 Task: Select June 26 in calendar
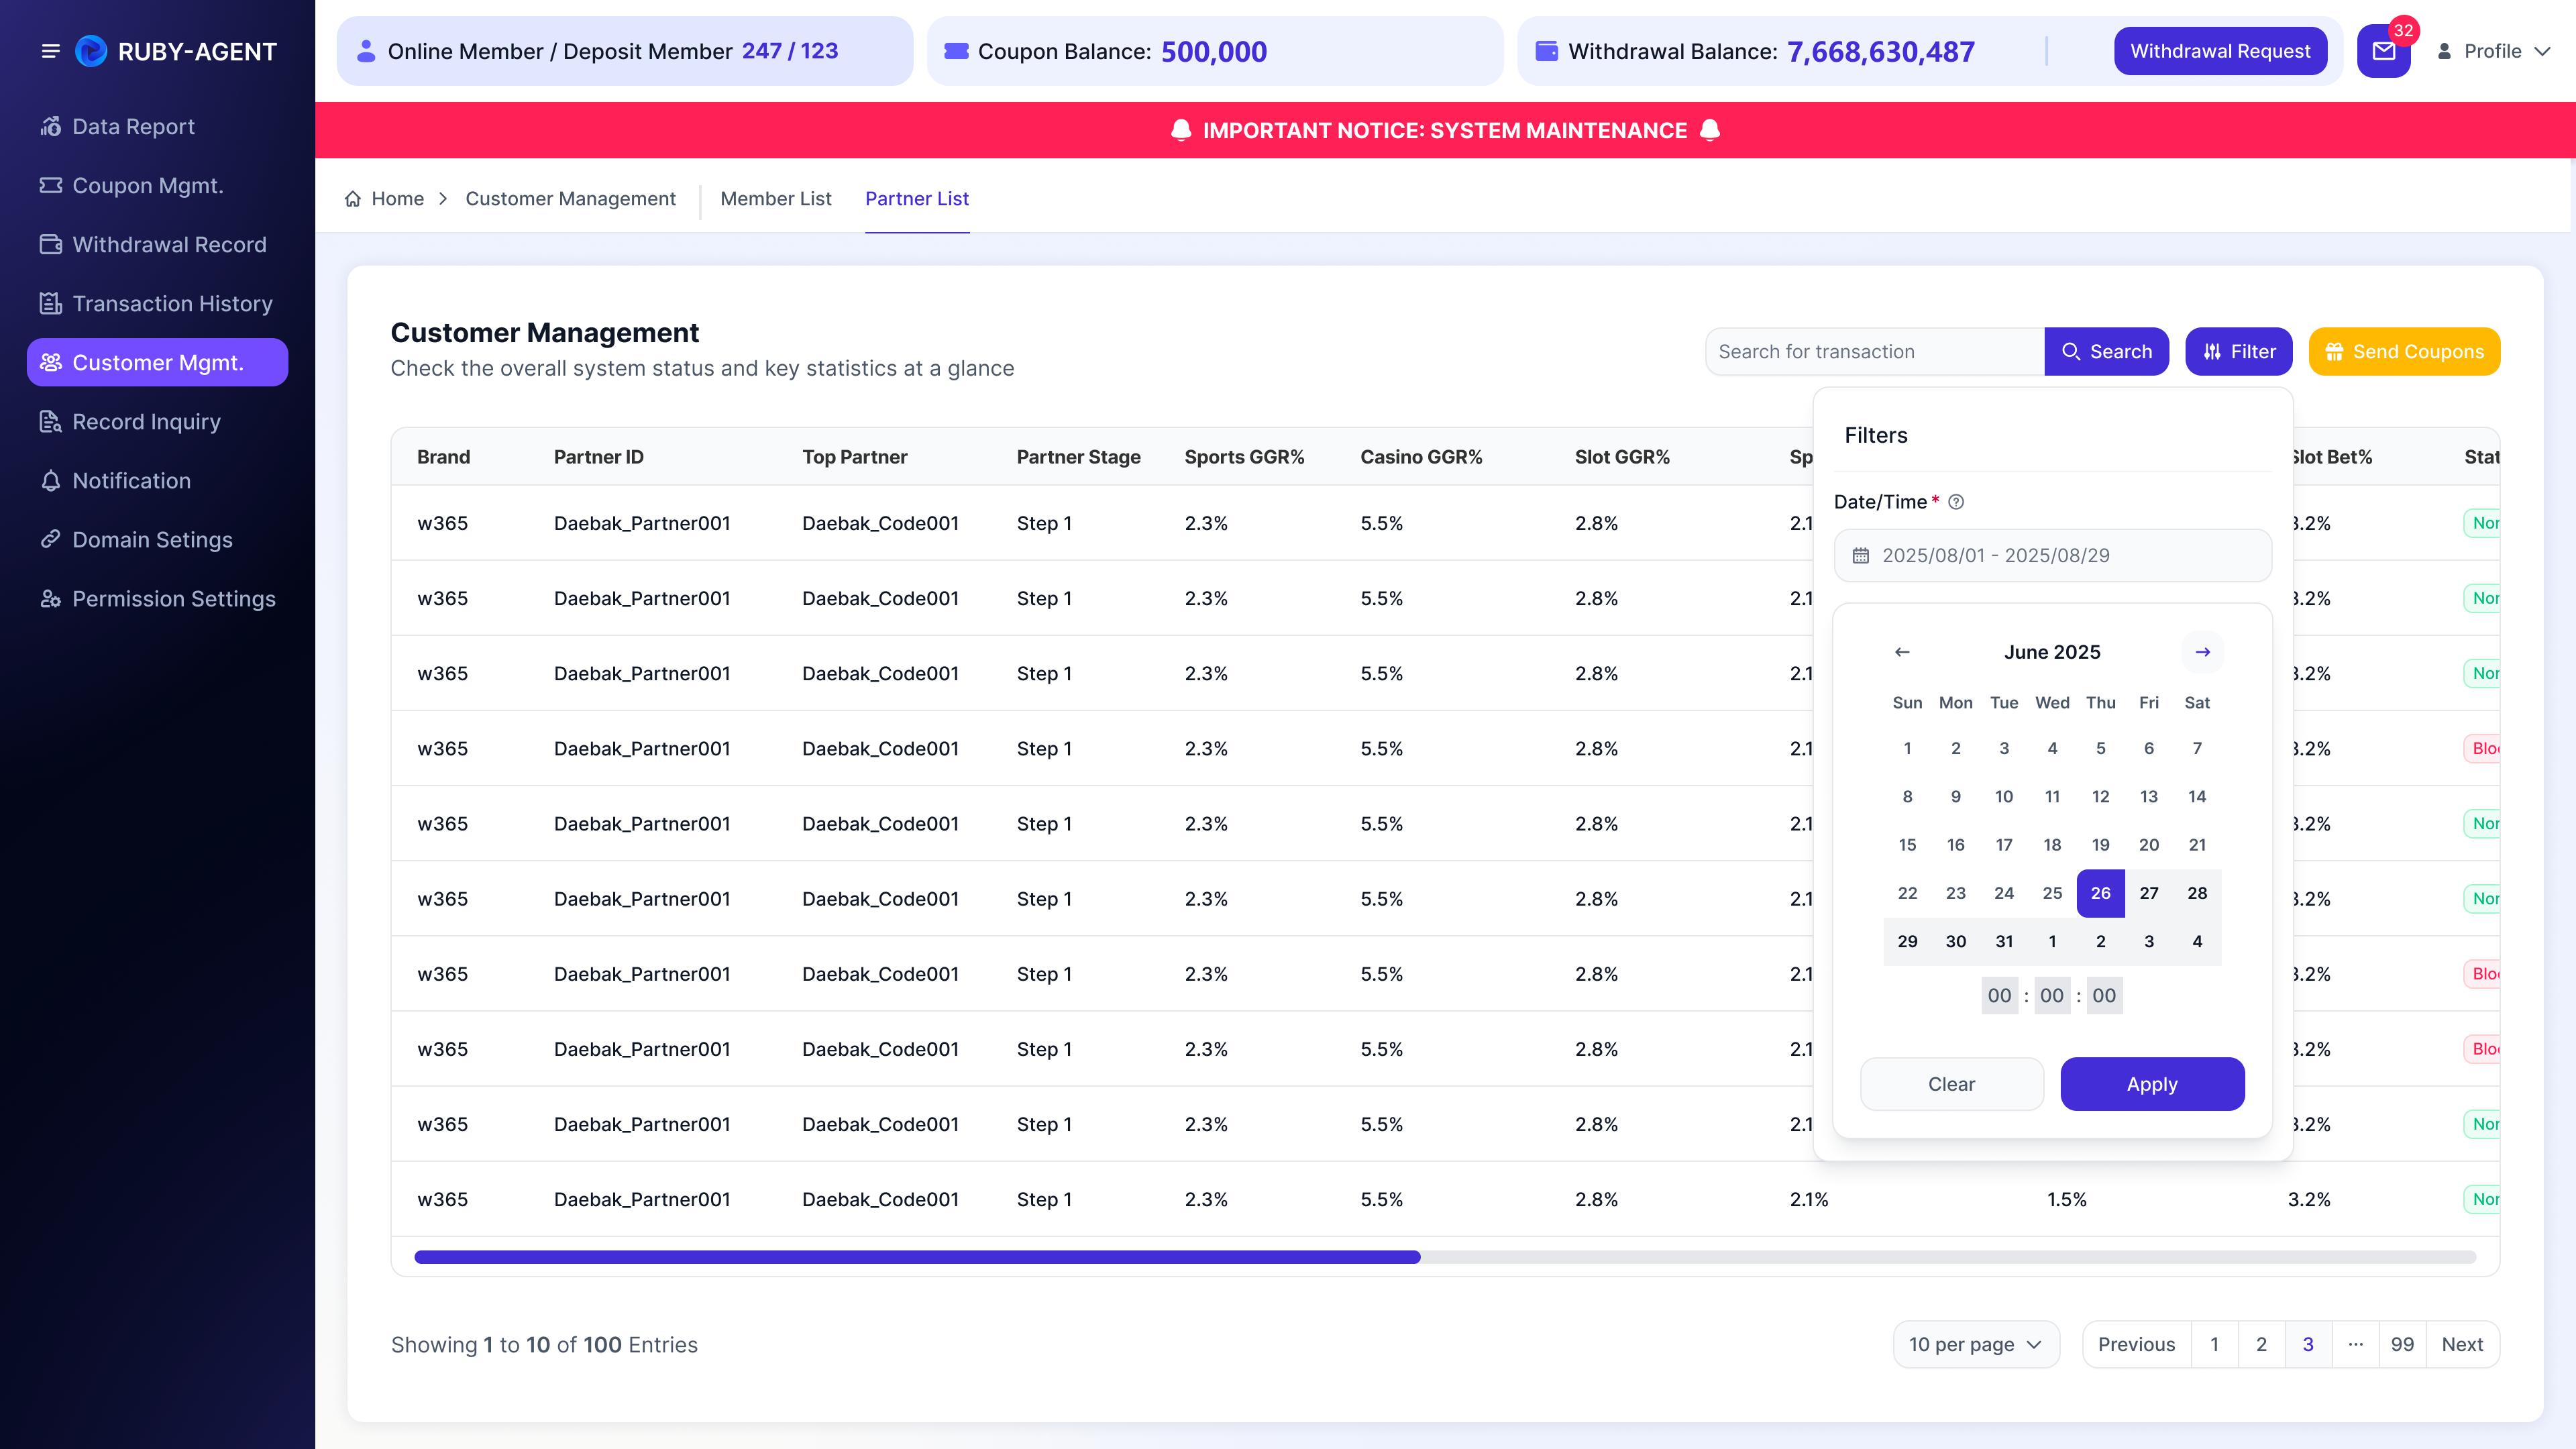pyautogui.click(x=2100, y=893)
